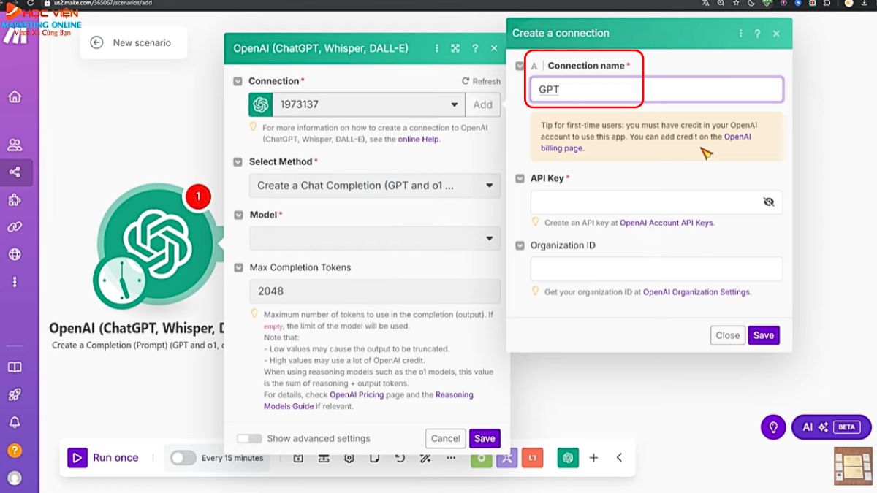
Task: Open the Webhooks globe icon in sidebar
Action: pos(15,254)
